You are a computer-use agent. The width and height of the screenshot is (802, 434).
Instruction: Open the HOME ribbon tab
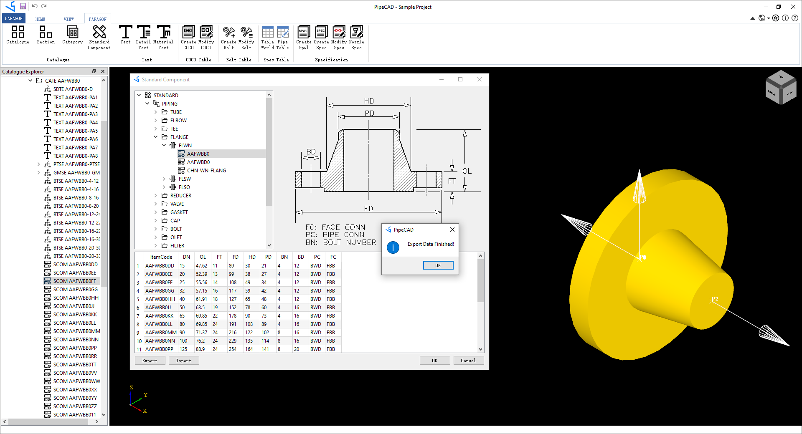[x=40, y=18]
